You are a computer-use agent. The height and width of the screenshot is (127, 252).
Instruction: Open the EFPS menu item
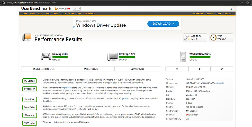point(72,14)
